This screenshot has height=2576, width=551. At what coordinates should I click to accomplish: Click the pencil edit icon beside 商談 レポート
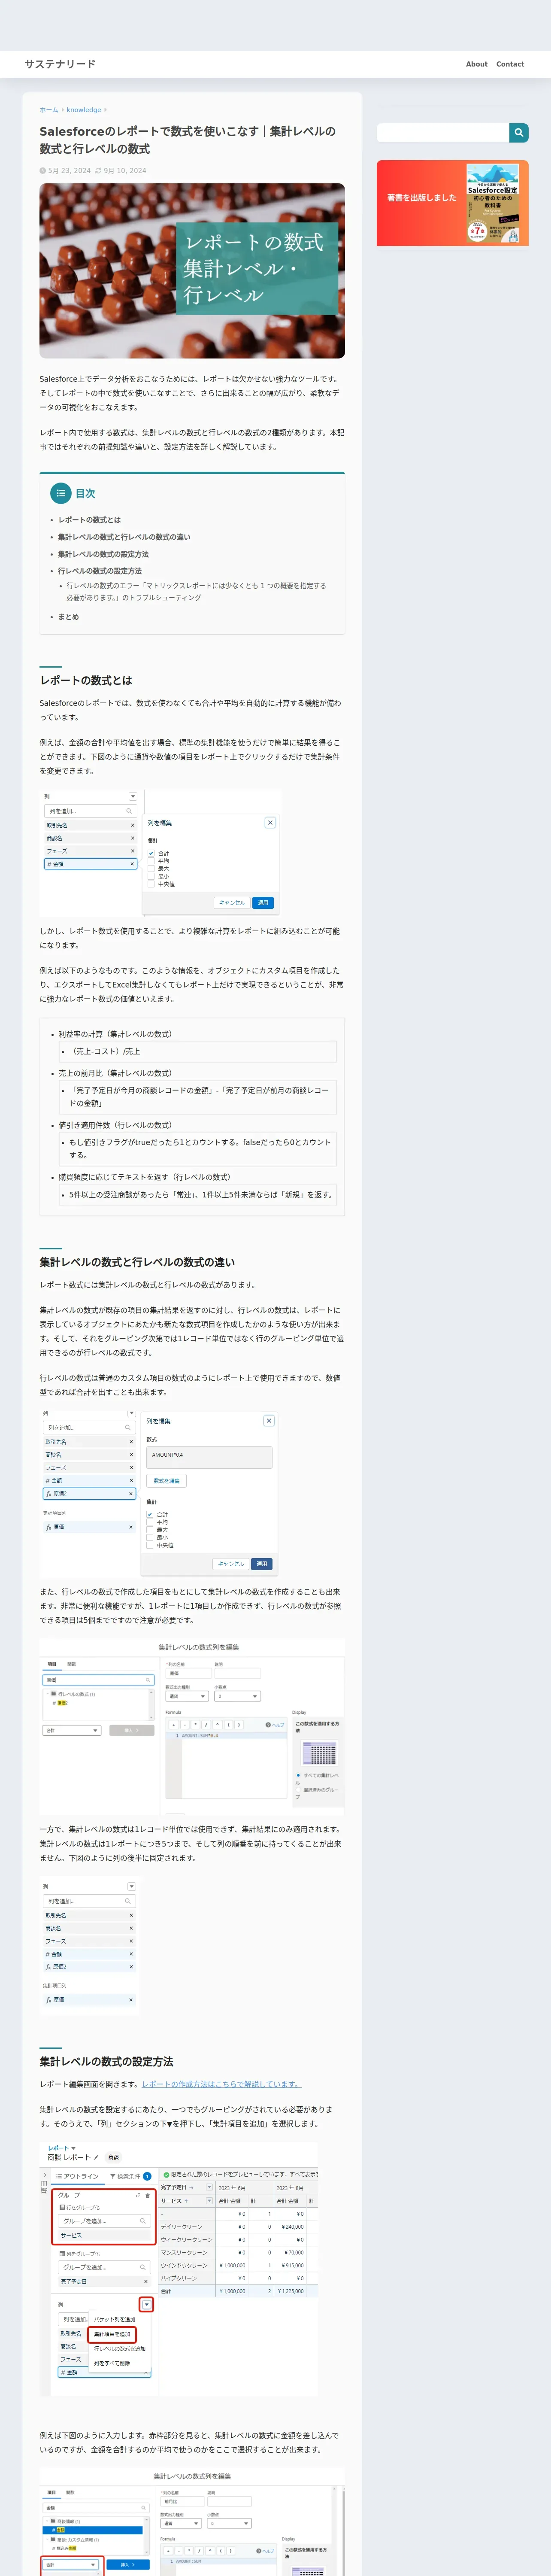tap(96, 2157)
